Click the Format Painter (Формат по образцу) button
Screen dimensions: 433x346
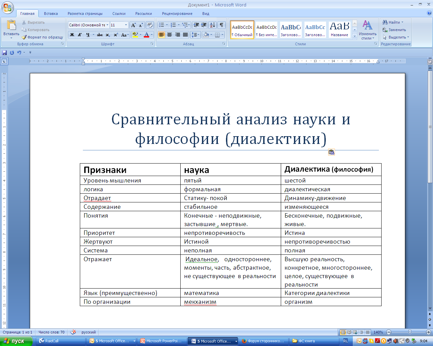click(x=43, y=37)
